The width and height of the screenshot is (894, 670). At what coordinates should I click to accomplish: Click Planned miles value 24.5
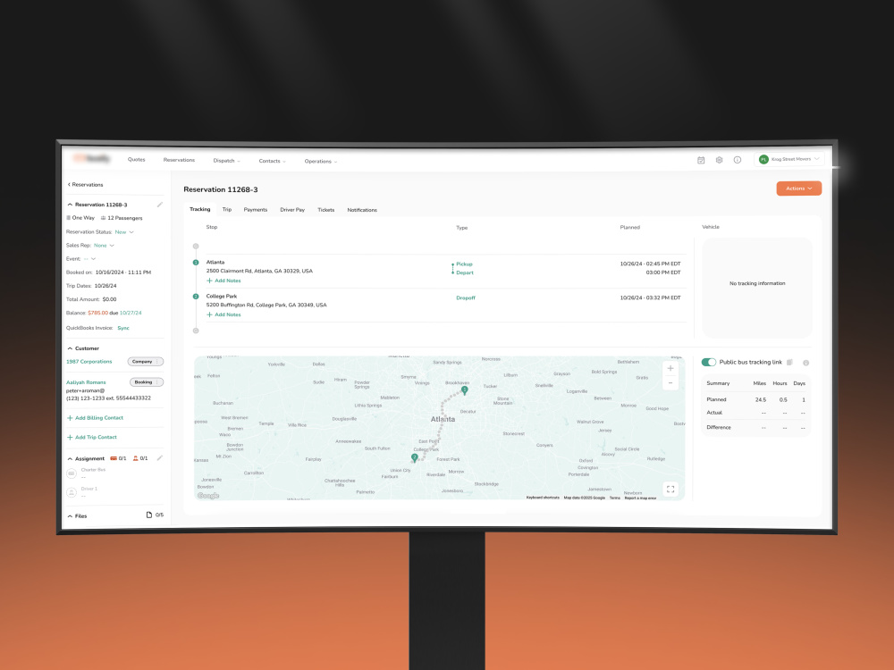(761, 400)
